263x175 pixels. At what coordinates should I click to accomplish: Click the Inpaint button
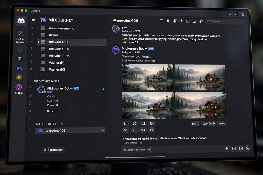point(222,123)
